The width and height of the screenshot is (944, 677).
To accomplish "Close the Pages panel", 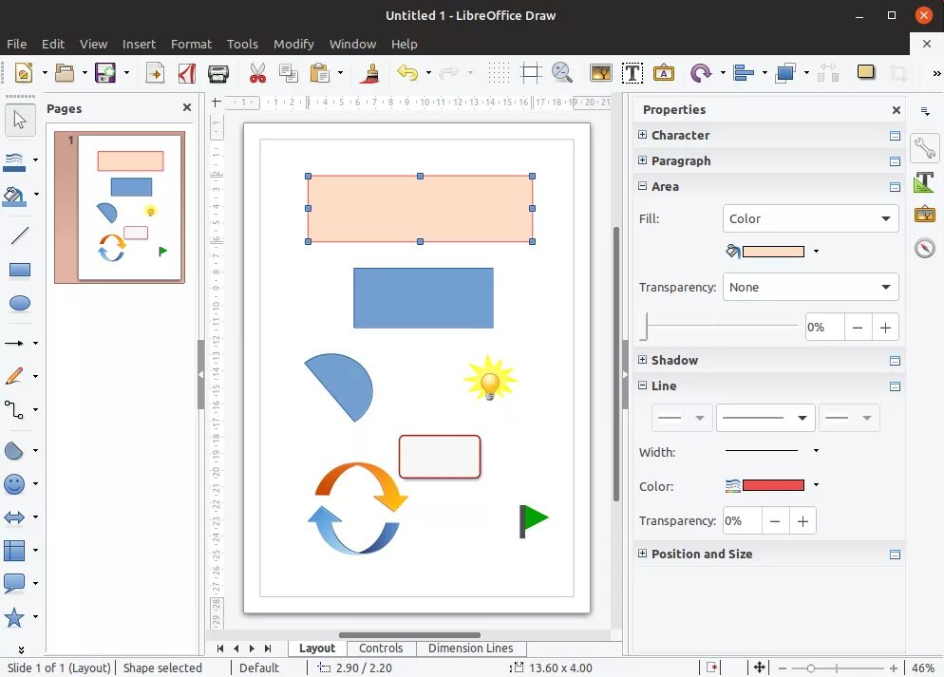I will tap(187, 107).
